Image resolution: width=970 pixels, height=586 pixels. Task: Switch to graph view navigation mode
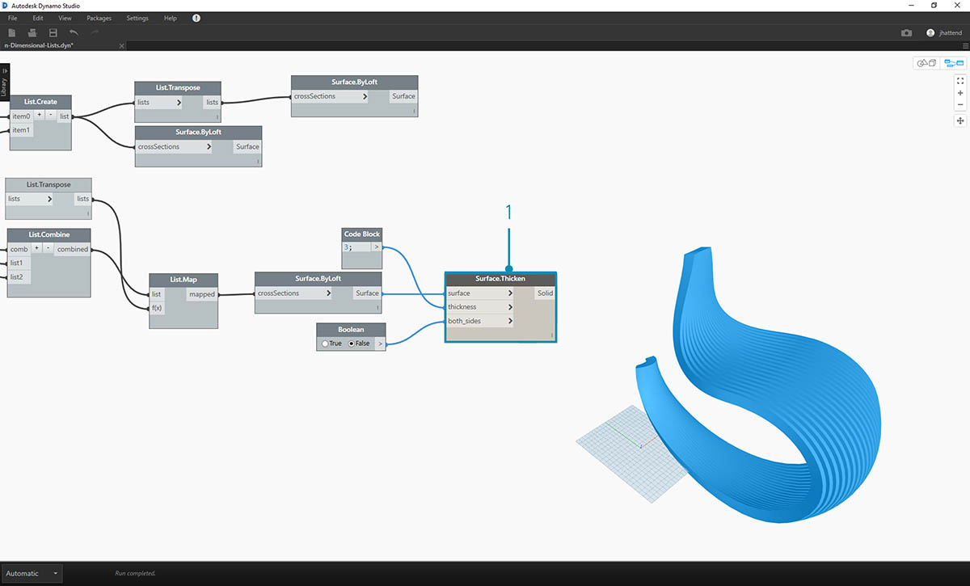pos(954,63)
